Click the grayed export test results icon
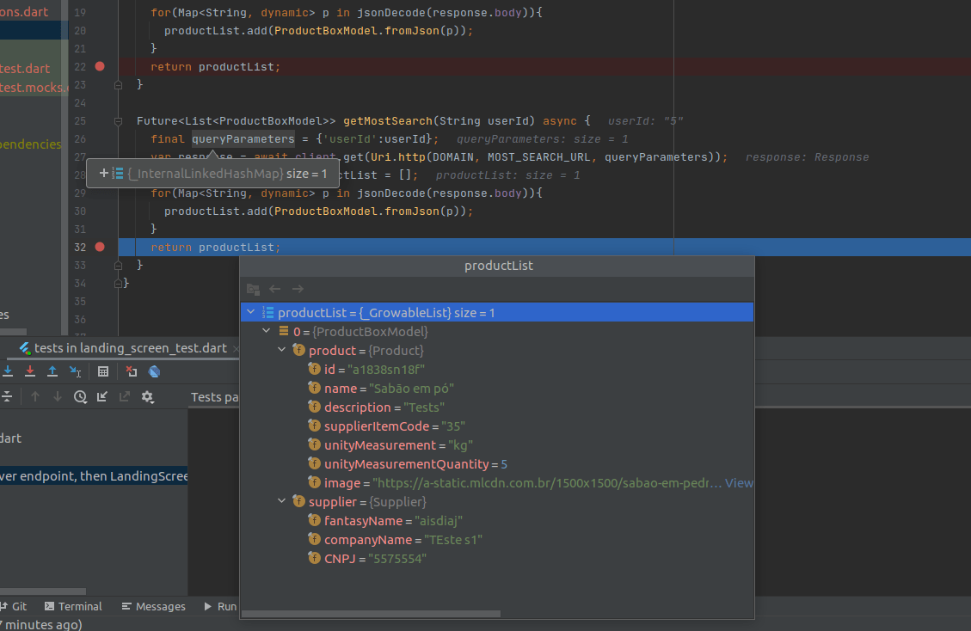This screenshot has width=971, height=631. point(125,397)
